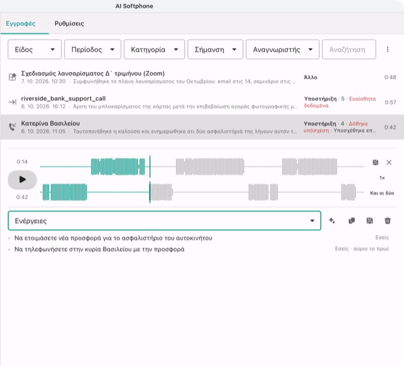Click the Εσείς · αύριο το πρωί assignee
This screenshot has width=404, height=366.
[362, 249]
